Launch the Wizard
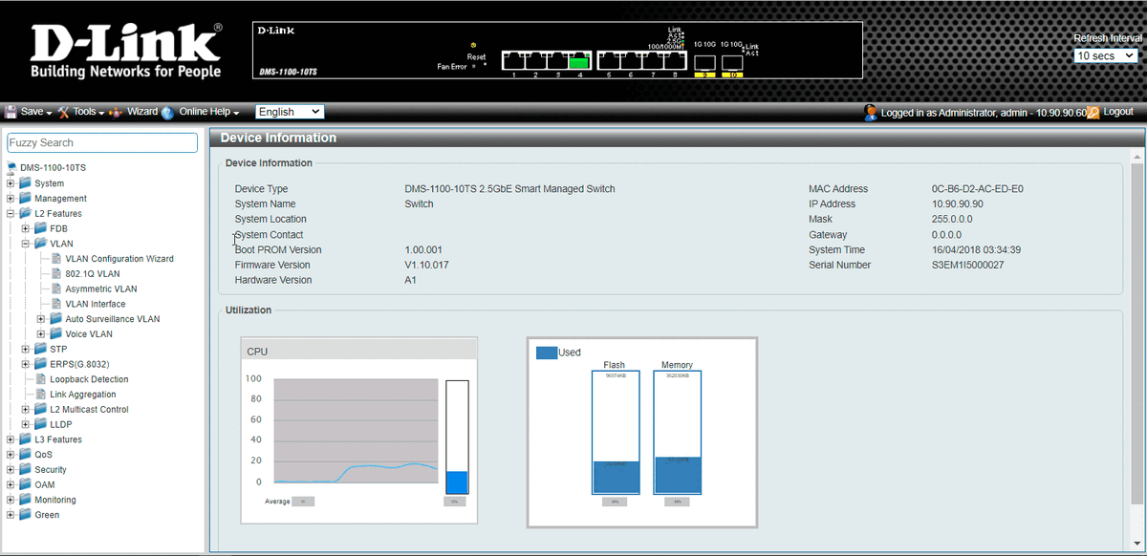Screen dimensions: 1147x556 click(x=142, y=112)
